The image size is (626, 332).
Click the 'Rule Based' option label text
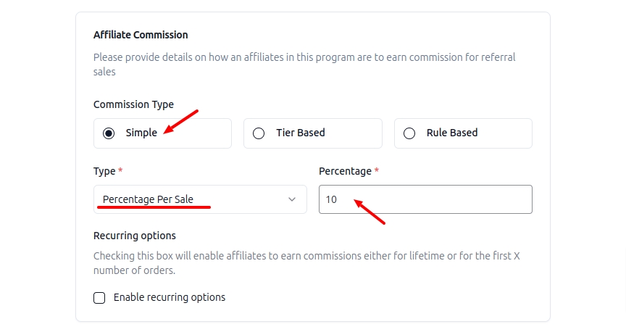451,133
